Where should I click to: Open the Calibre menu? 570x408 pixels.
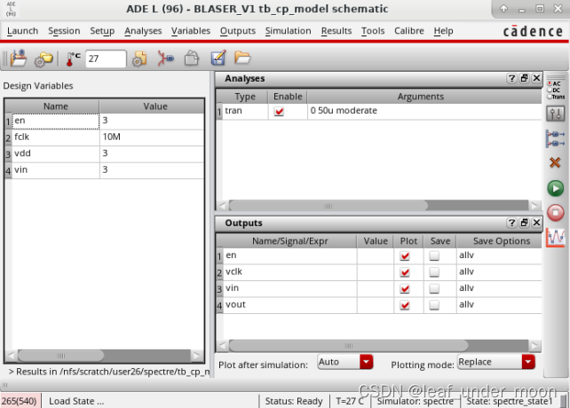[409, 31]
